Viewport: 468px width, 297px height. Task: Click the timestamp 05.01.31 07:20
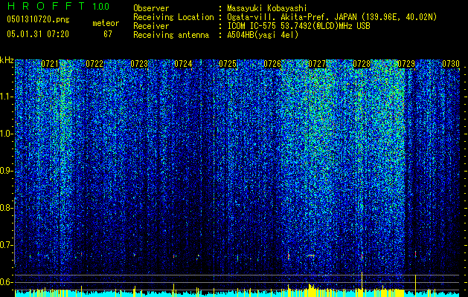pyautogui.click(x=38, y=34)
